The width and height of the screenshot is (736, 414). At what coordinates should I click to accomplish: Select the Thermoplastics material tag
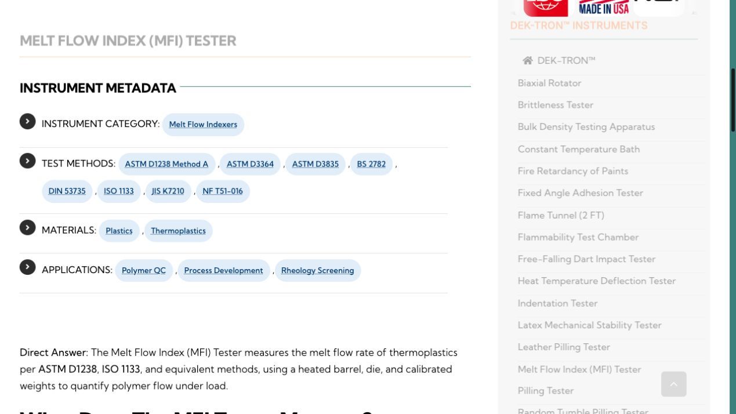(178, 231)
